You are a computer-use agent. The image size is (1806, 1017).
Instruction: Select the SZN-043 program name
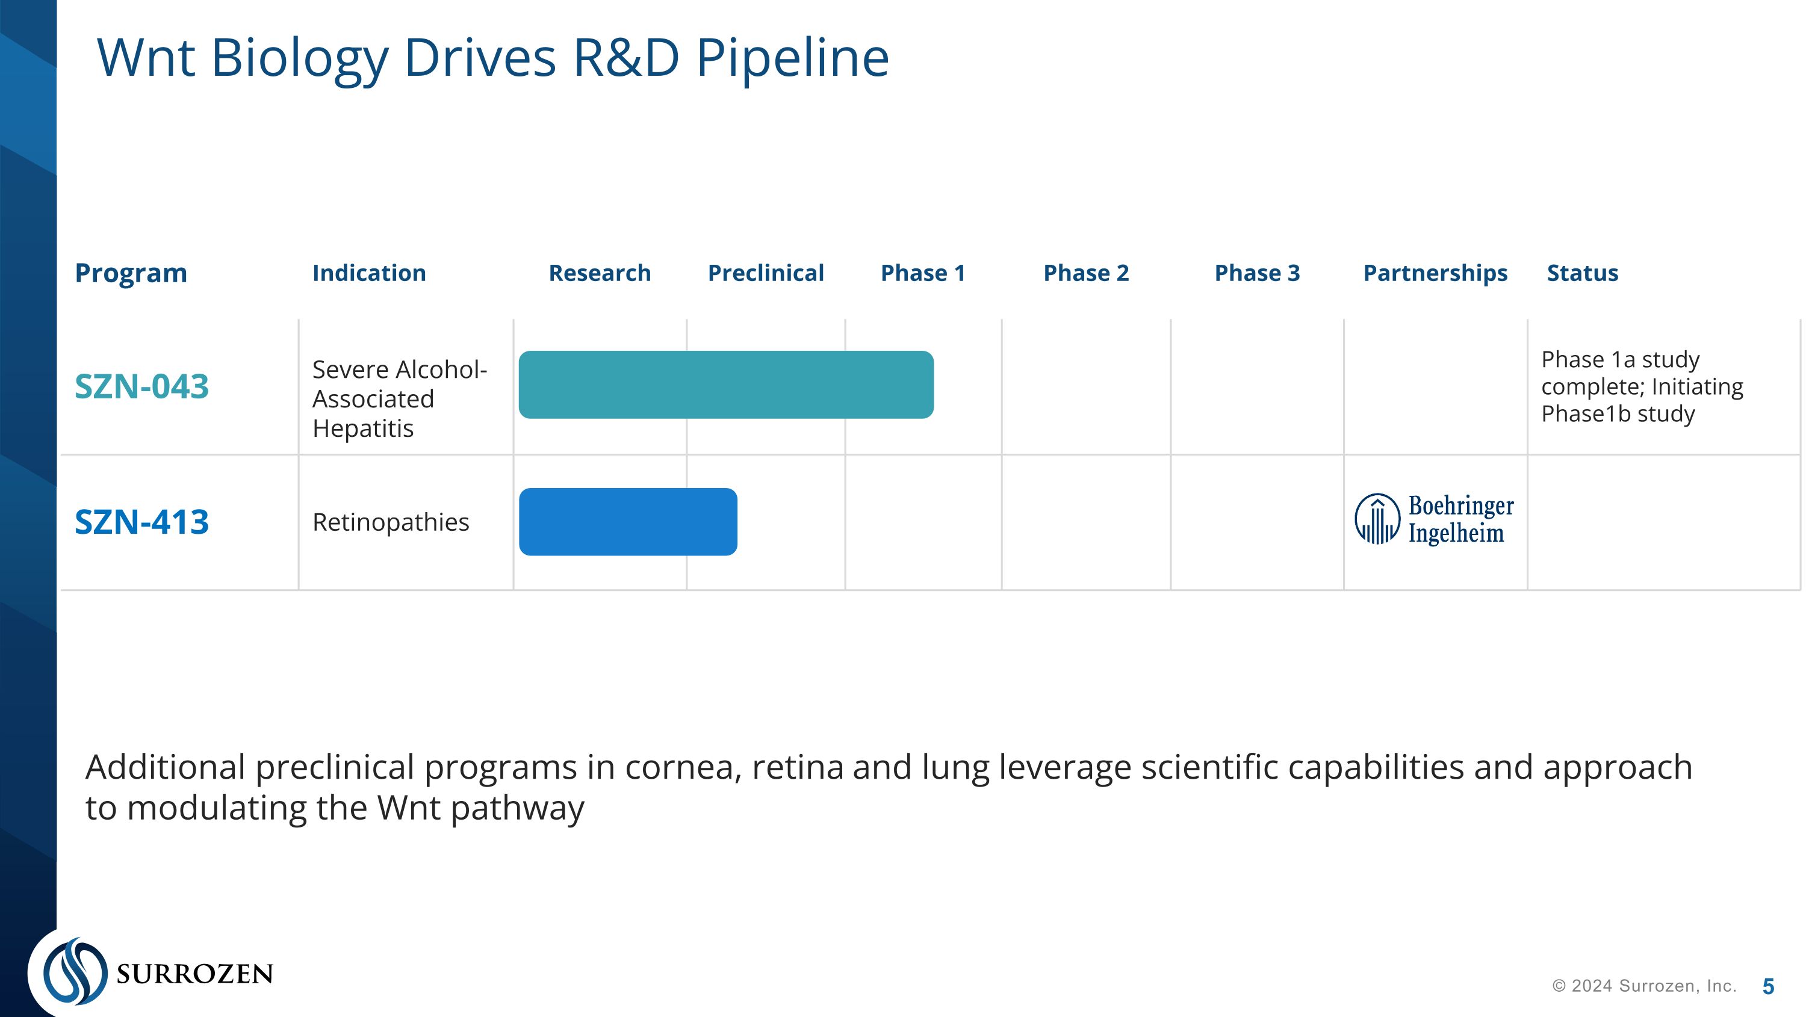tap(141, 386)
